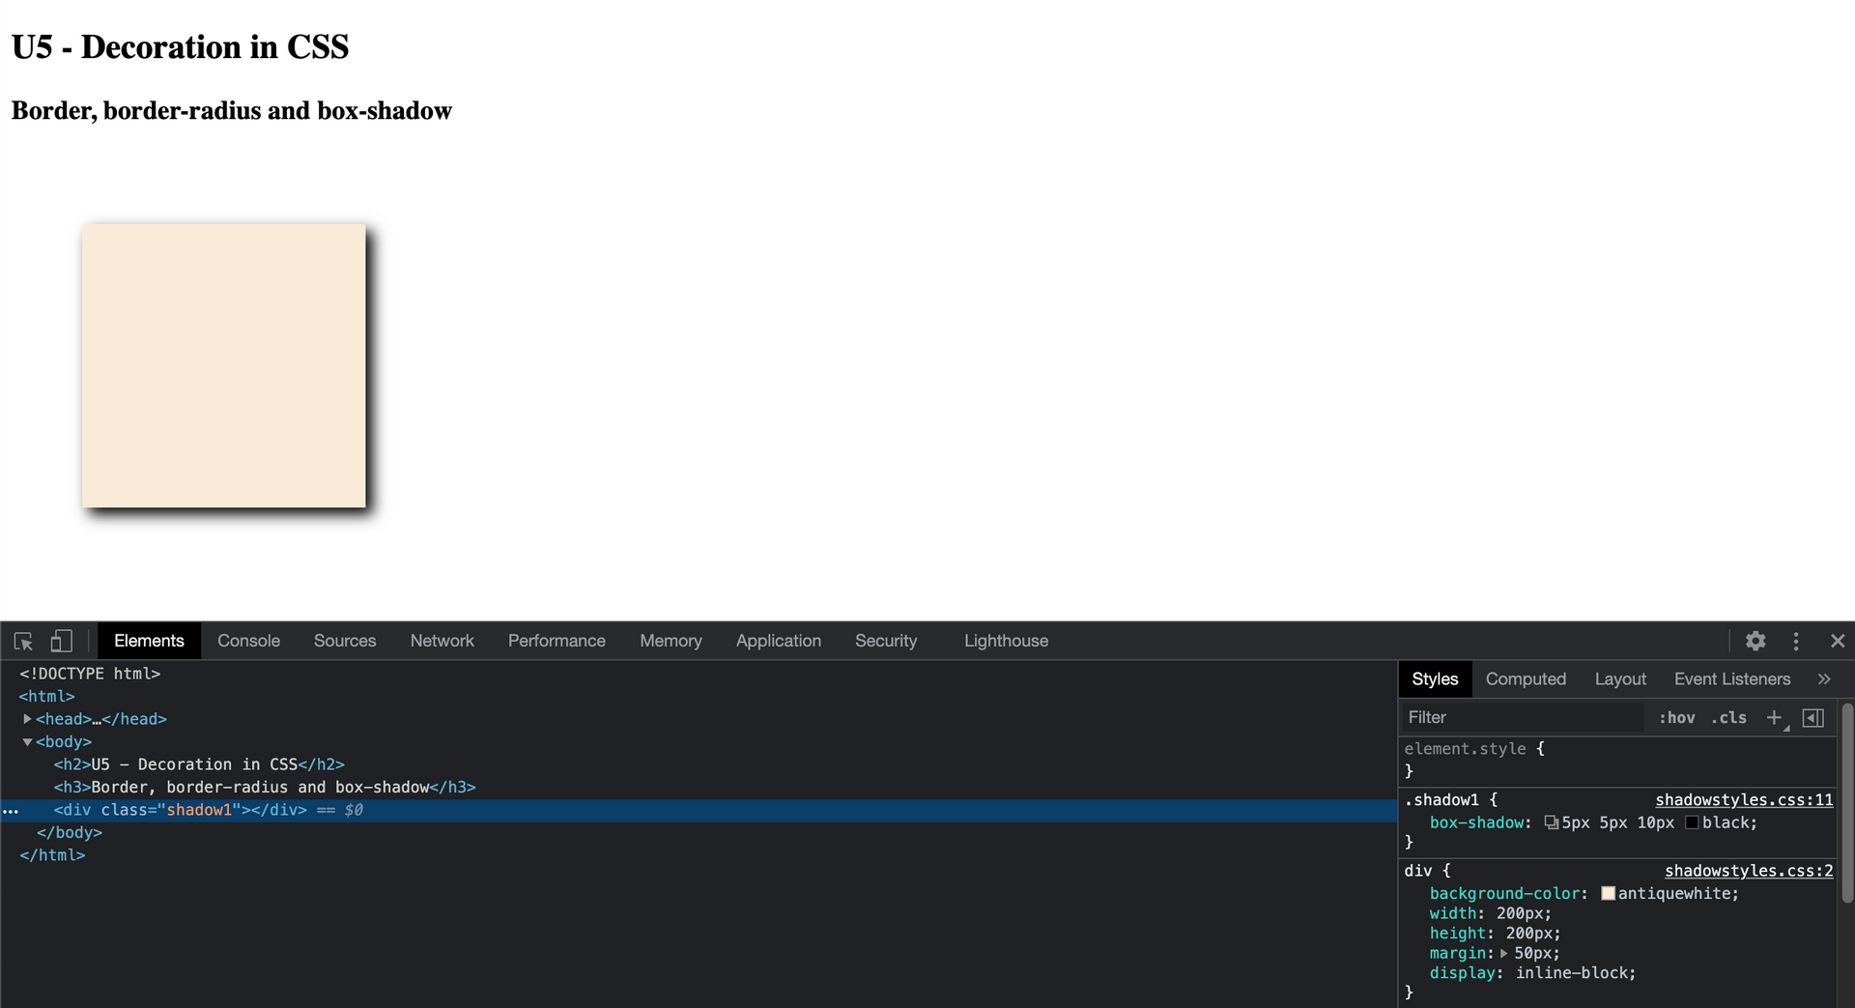
Task: Show more Styles pane tabs
Action: [x=1823, y=679]
